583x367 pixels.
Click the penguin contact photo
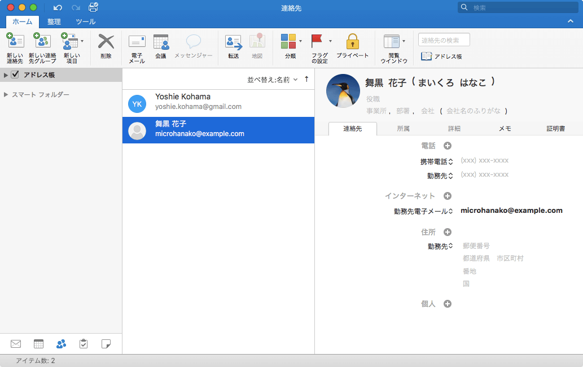click(x=343, y=91)
